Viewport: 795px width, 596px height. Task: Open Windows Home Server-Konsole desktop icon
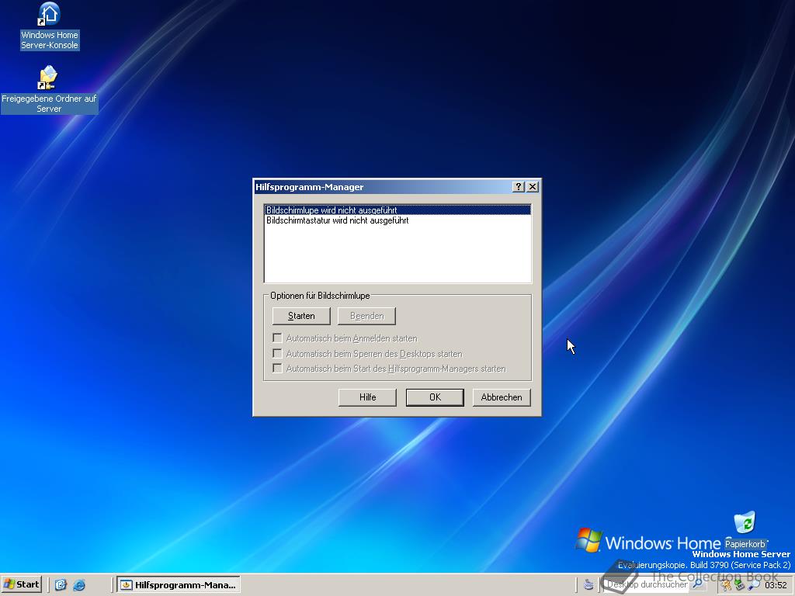pos(49,26)
